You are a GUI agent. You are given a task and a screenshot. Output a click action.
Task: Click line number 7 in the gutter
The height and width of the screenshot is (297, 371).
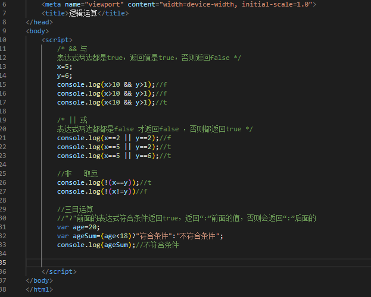[4, 13]
